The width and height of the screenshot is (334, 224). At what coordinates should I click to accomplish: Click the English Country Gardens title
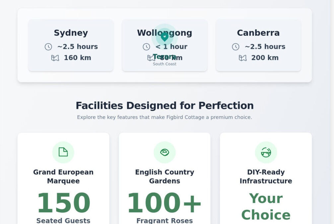[x=165, y=177]
